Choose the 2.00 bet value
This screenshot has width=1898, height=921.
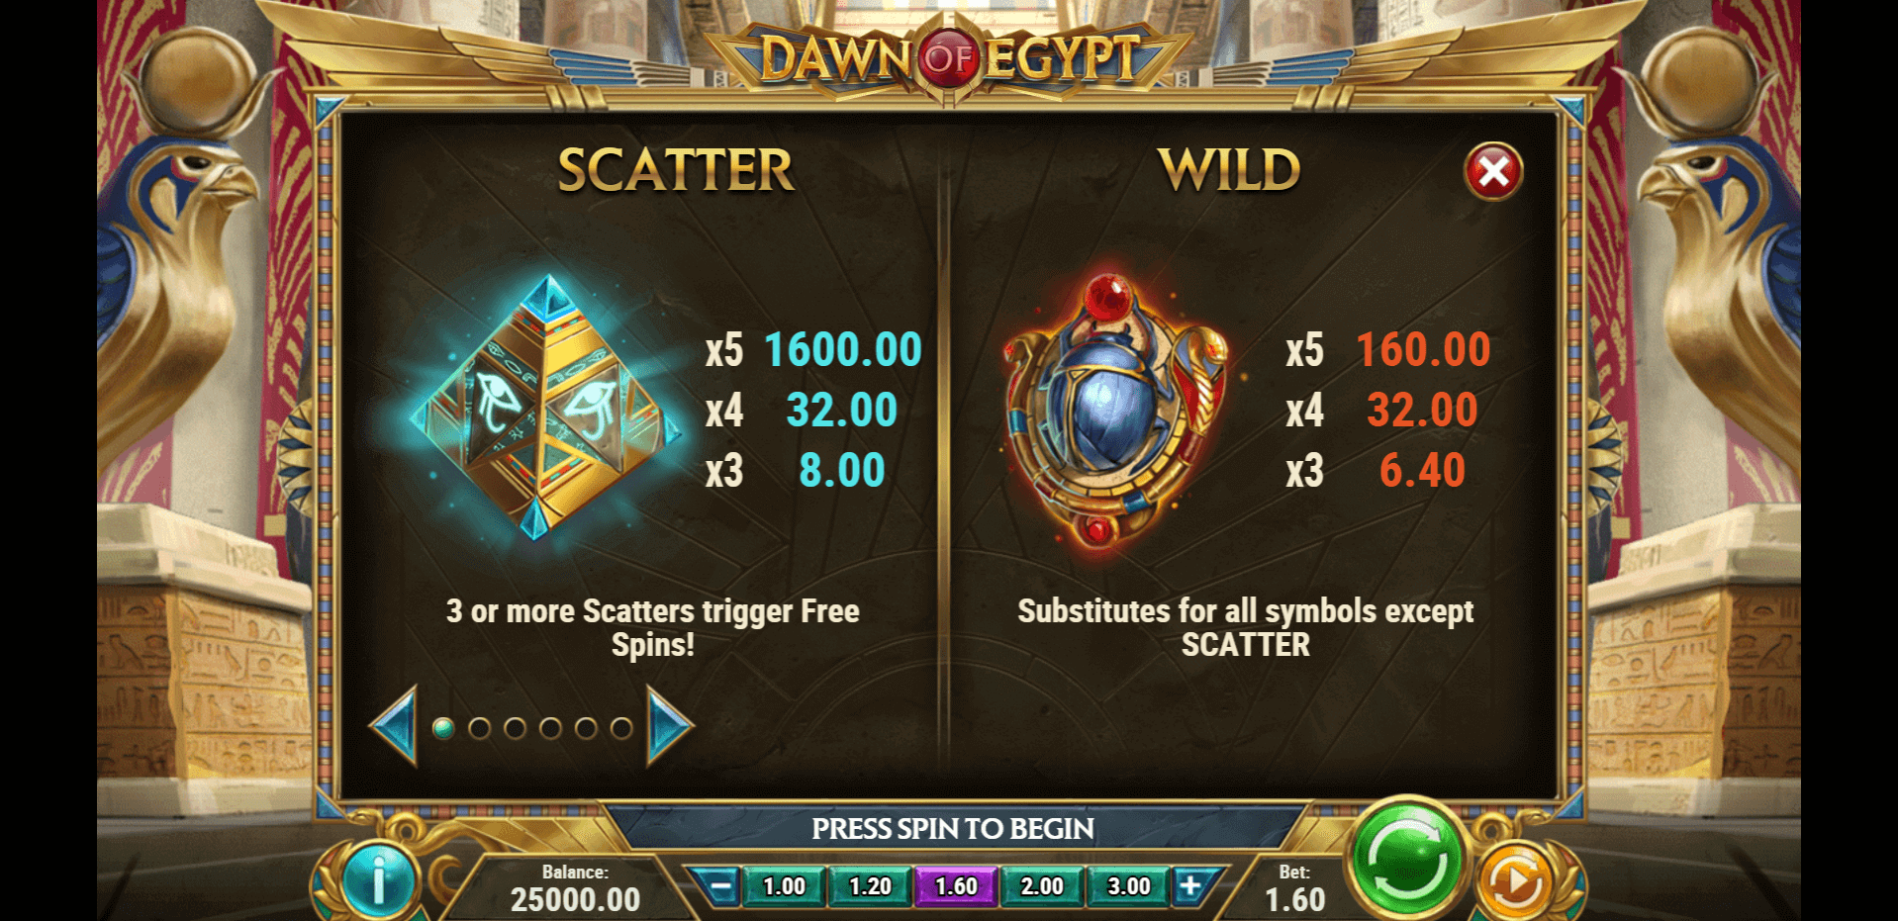point(1042,886)
